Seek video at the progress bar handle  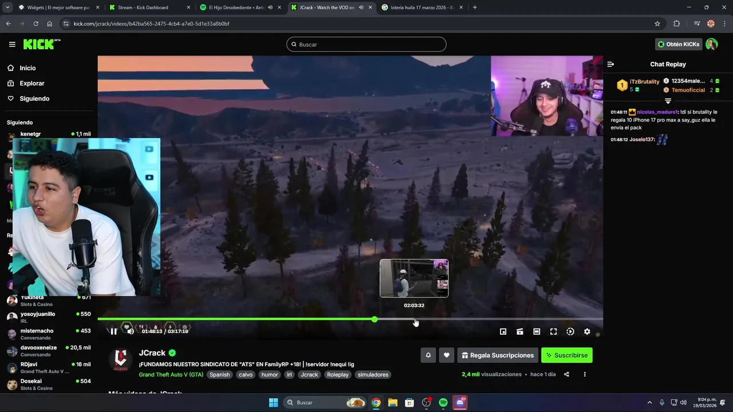pyautogui.click(x=375, y=319)
